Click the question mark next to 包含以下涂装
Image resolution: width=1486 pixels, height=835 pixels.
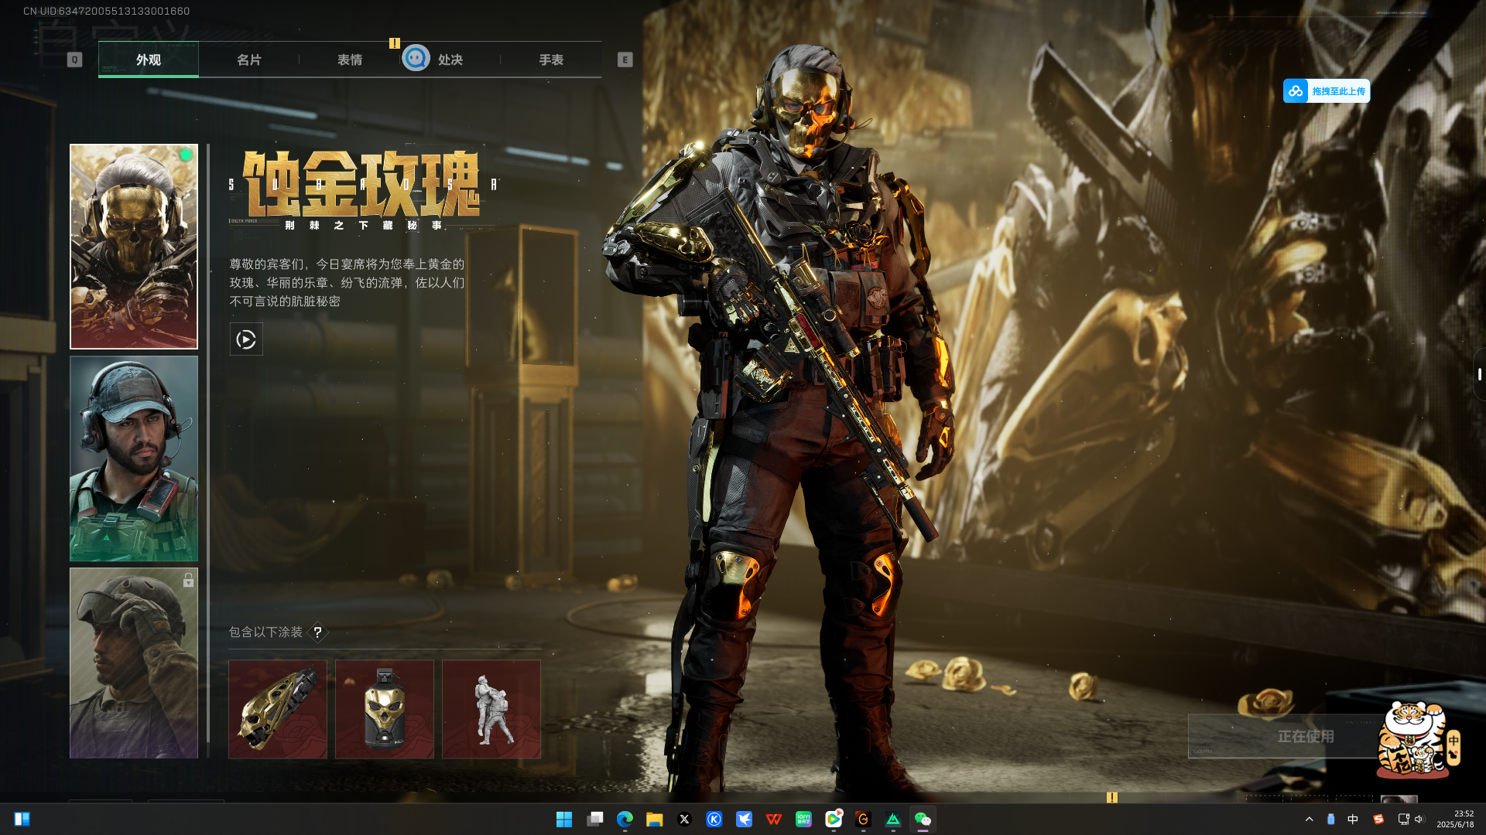(317, 632)
